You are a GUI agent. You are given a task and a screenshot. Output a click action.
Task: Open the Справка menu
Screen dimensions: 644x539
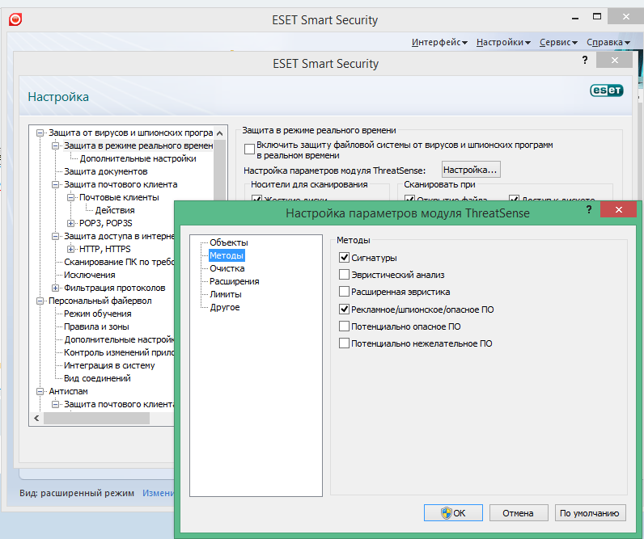[x=608, y=42]
